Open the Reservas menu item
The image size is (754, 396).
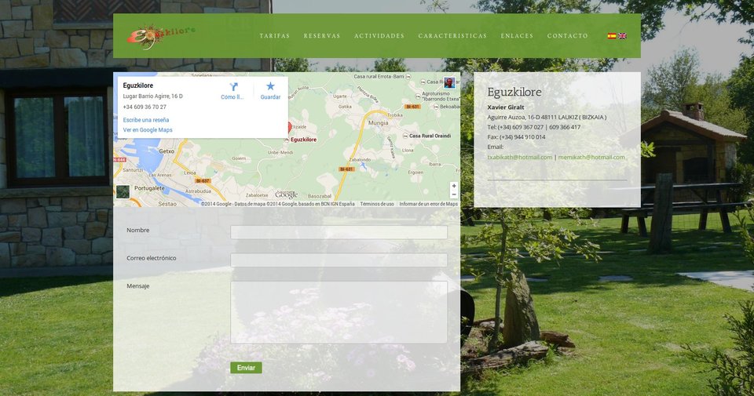(322, 36)
